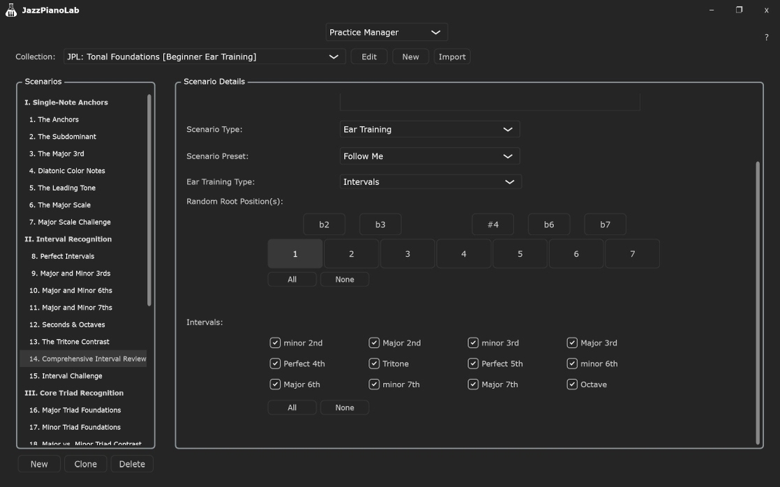Select root position 4
This screenshot has height=487, width=780.
[x=464, y=254]
